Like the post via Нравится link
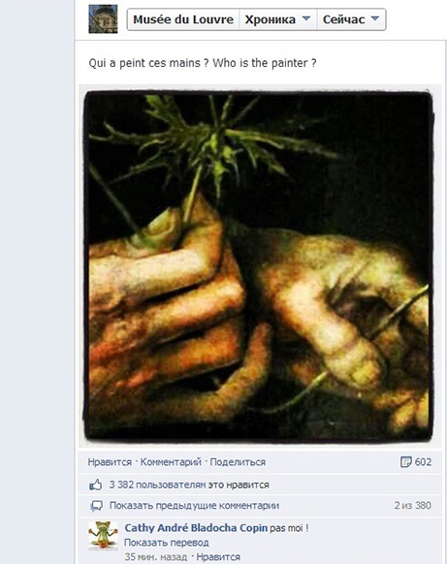The image size is (447, 564). tap(110, 462)
